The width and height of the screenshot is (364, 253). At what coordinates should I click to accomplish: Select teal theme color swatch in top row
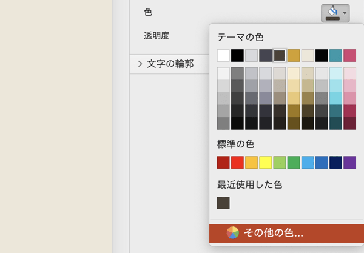[x=335, y=55]
